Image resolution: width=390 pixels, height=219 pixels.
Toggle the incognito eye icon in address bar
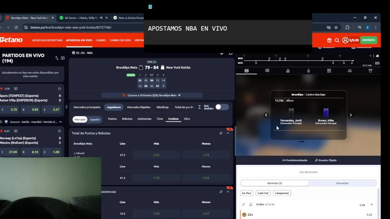[329, 27]
